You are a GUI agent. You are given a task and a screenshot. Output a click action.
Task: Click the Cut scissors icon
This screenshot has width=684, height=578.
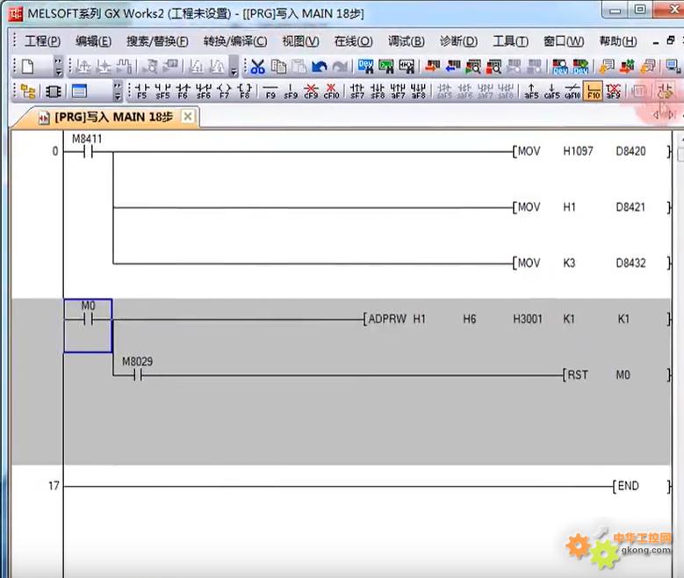[257, 67]
